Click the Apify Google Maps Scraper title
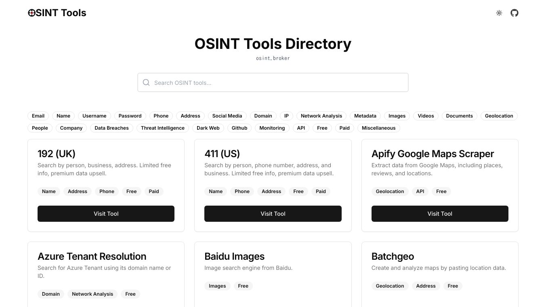Image resolution: width=546 pixels, height=307 pixels. 433,154
